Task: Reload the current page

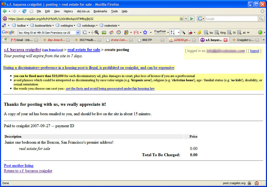Action: [x=24, y=11]
